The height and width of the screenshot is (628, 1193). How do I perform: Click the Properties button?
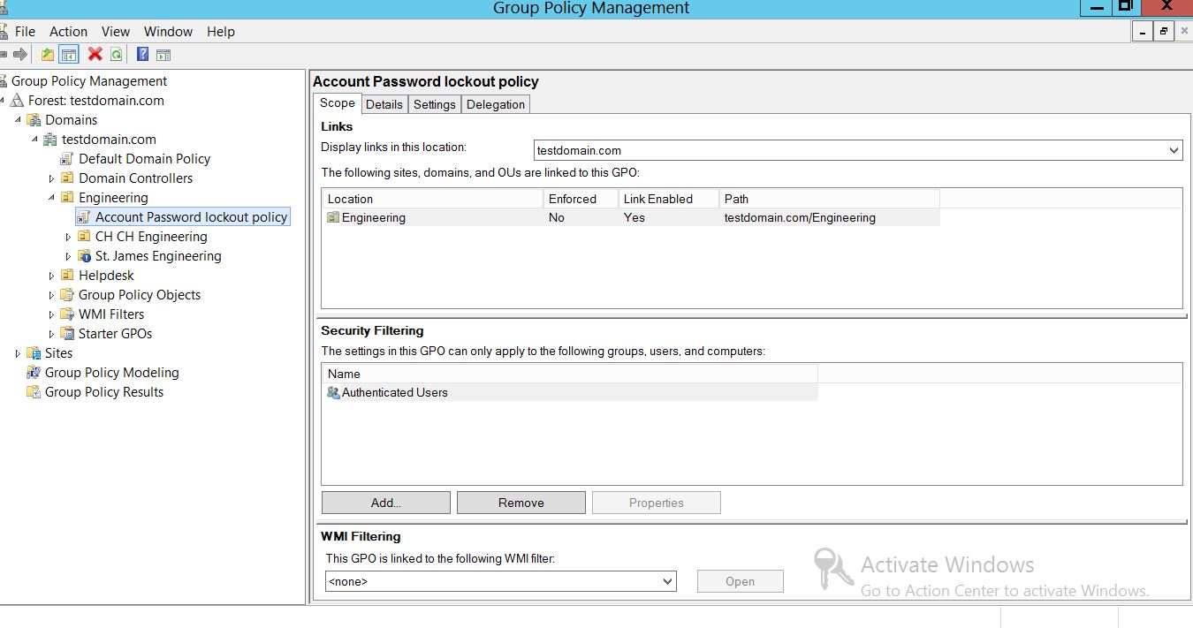click(x=657, y=503)
